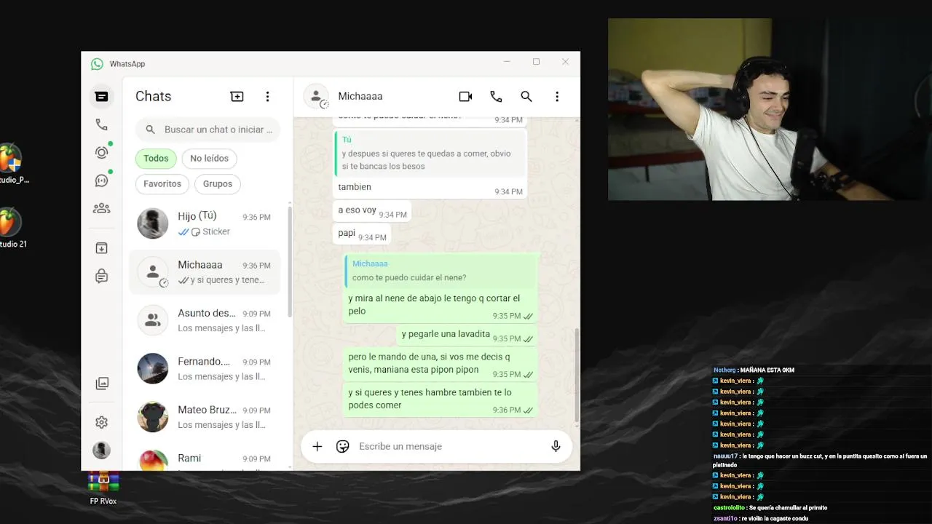932x524 pixels.
Task: Click the Escribe un mensaje field
Action: 451,446
